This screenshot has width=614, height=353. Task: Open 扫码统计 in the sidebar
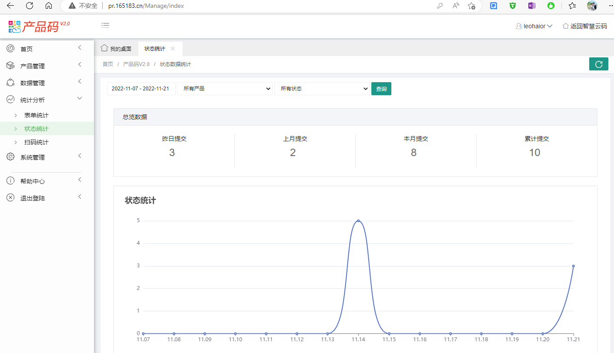37,142
